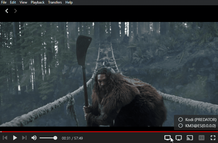Click the AirPlay streaming icon

point(179,138)
